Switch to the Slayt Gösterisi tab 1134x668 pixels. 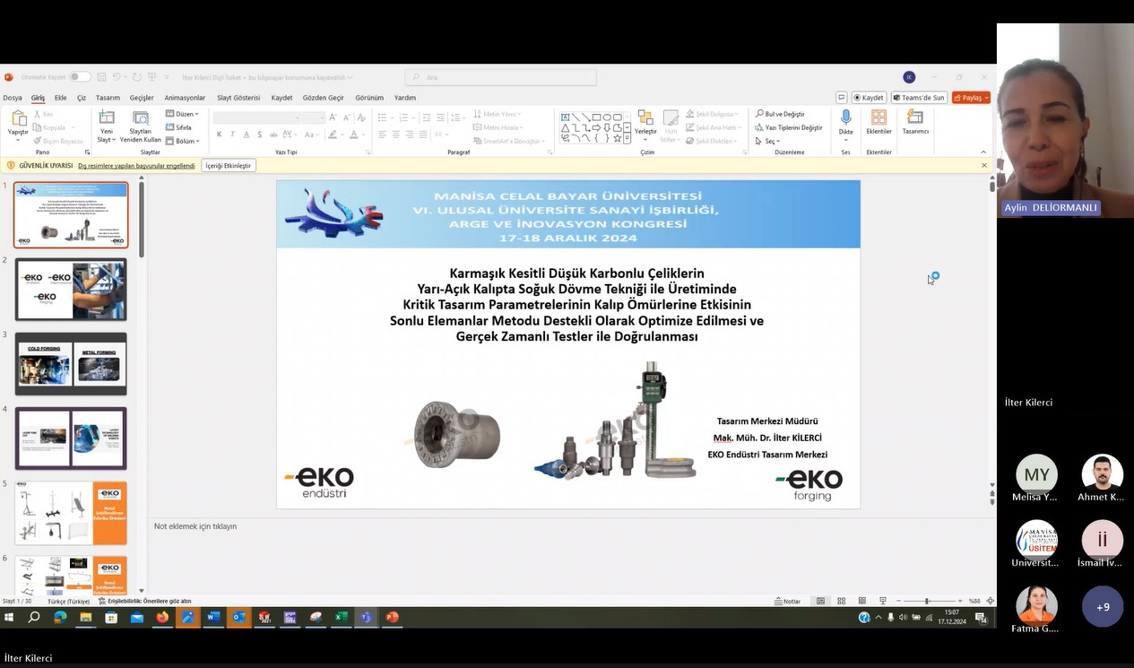(x=238, y=98)
